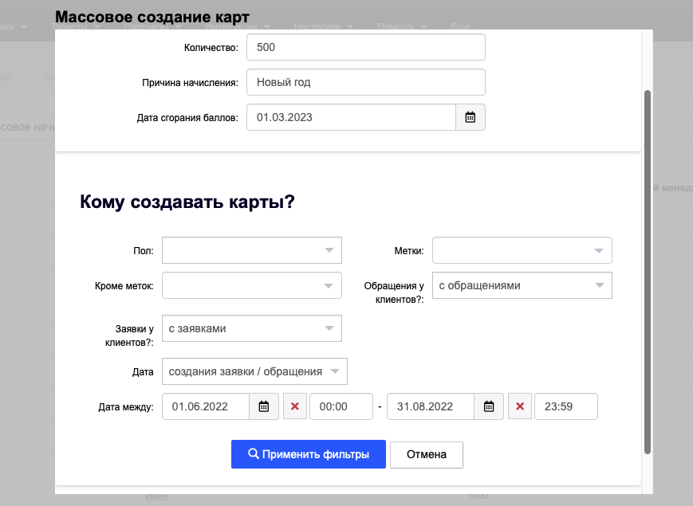
Task: Apply filters with the Применить фильтры button
Action: click(309, 454)
